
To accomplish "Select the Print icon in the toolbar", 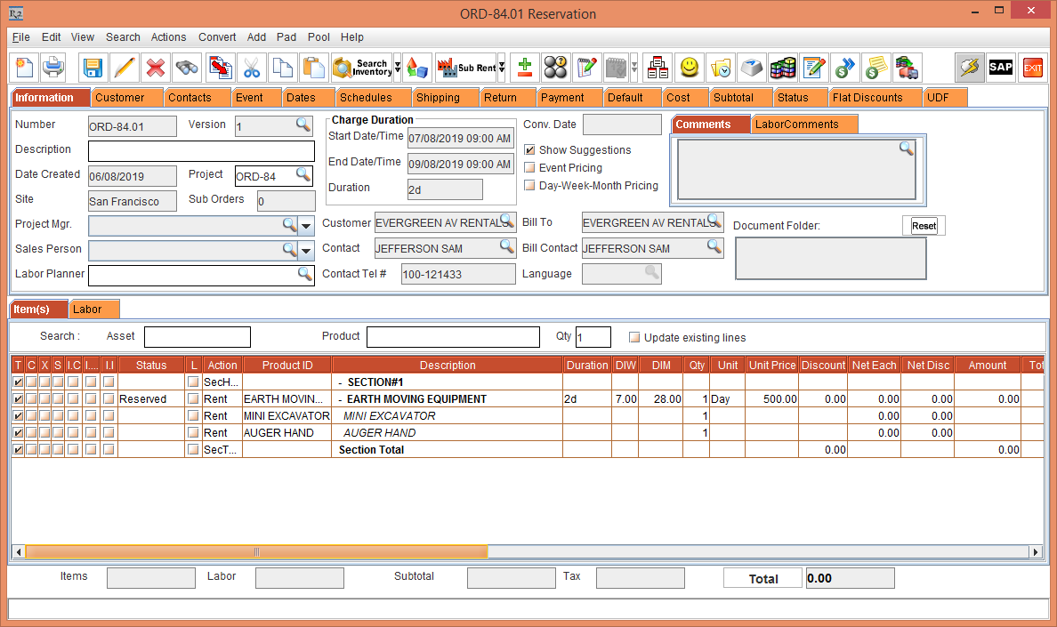I will 53,68.
